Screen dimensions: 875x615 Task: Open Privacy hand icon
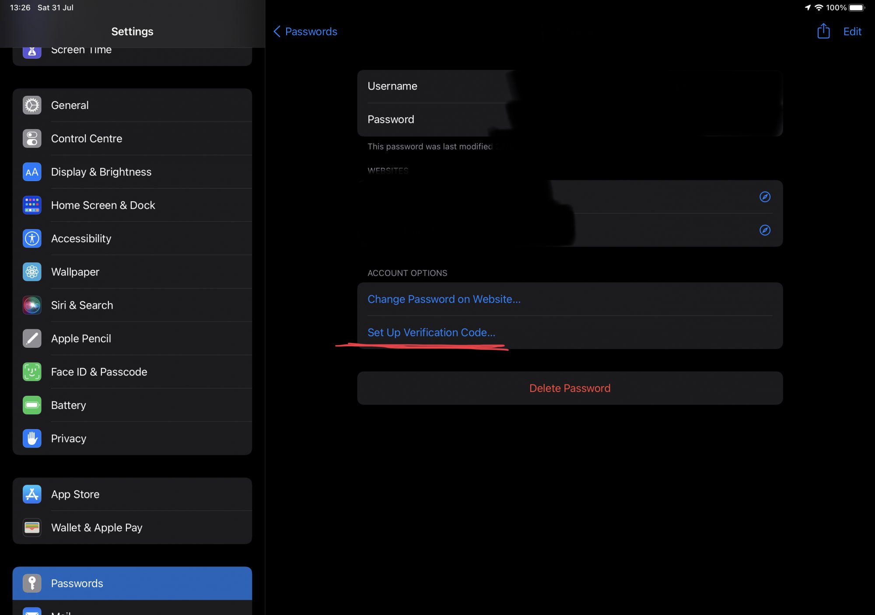pos(32,438)
